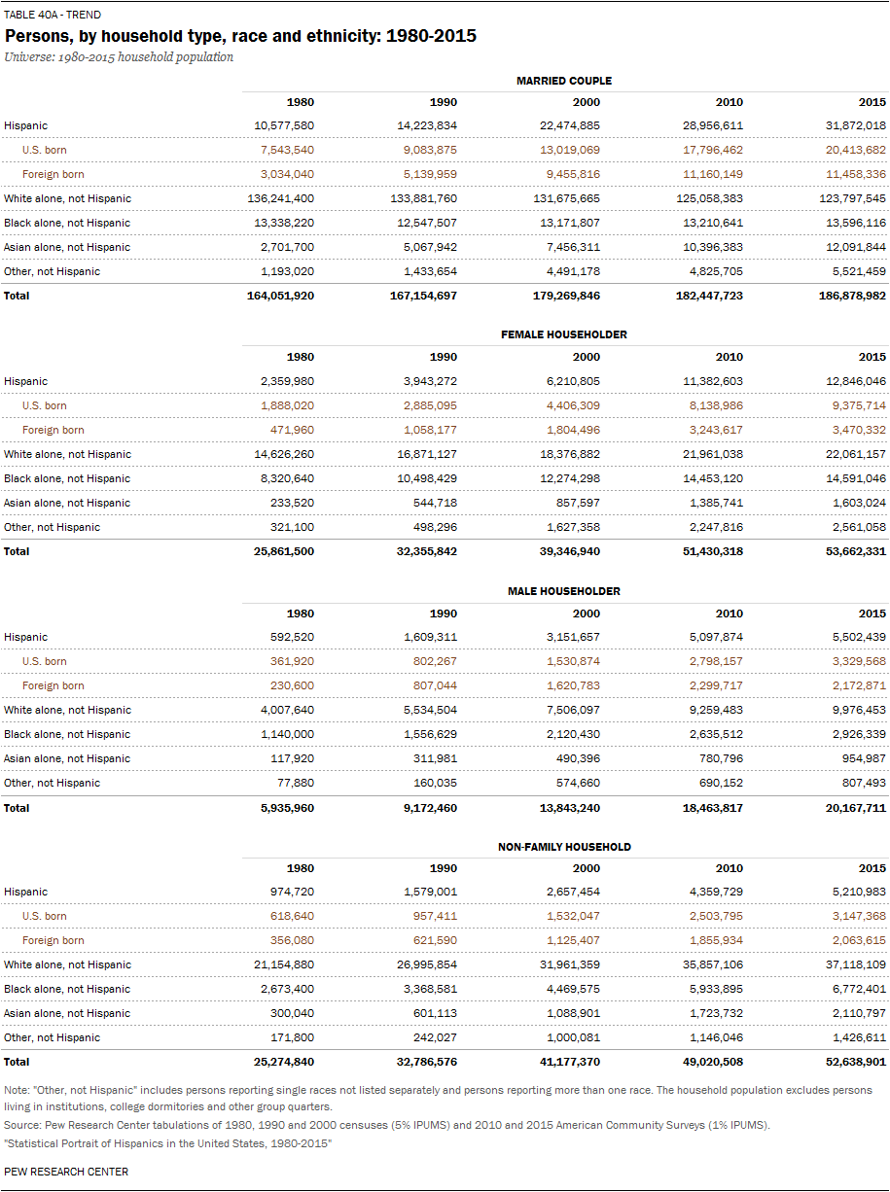
Task: Click U.S. born row label under Female Householder
Action: (45, 405)
